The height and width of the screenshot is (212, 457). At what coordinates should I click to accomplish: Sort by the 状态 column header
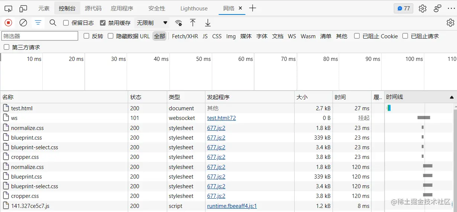coord(148,97)
